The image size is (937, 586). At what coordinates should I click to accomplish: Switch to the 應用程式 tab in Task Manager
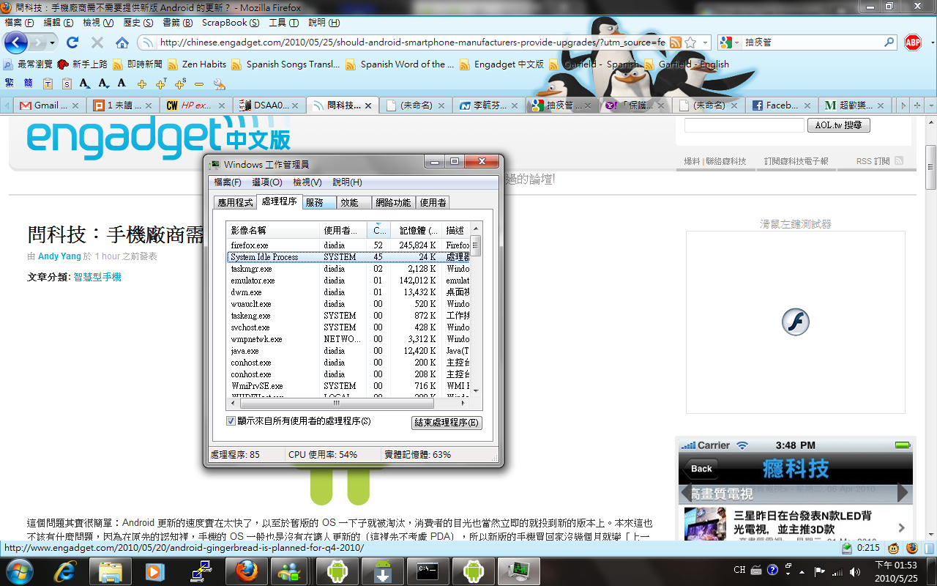pos(235,202)
